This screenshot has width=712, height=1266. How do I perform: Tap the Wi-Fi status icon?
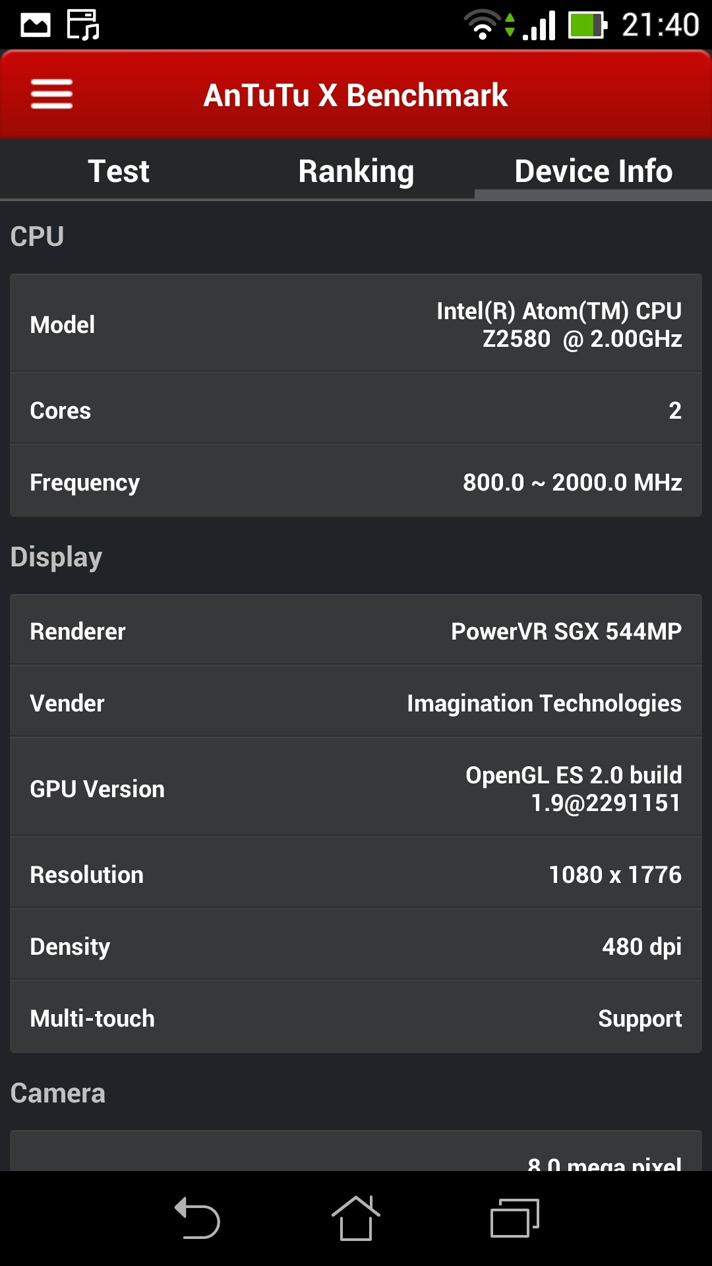[x=483, y=25]
